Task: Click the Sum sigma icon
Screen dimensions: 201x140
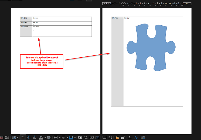Action: pos(130,137)
